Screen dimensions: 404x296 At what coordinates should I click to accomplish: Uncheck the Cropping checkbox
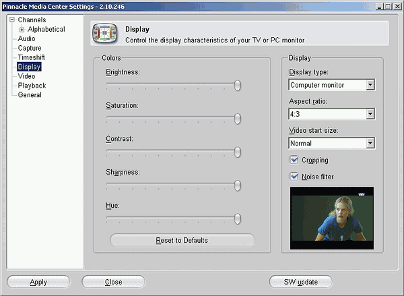(x=294, y=160)
